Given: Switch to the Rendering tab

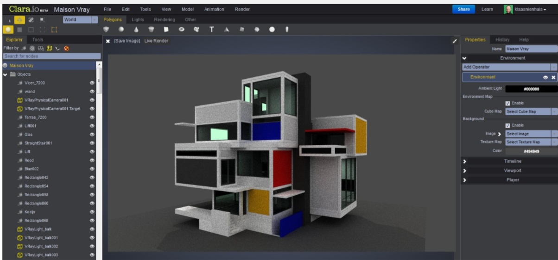Looking at the screenshot, I should tap(165, 20).
